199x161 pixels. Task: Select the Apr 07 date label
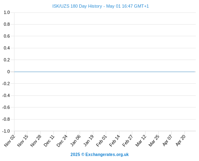coord(167,140)
